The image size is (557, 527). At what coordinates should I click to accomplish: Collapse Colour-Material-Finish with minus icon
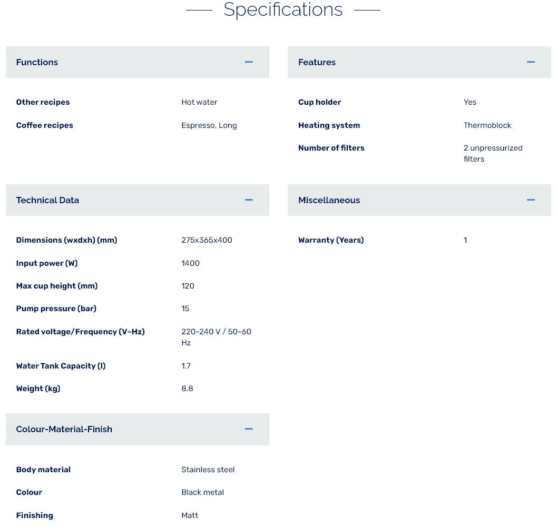click(249, 429)
